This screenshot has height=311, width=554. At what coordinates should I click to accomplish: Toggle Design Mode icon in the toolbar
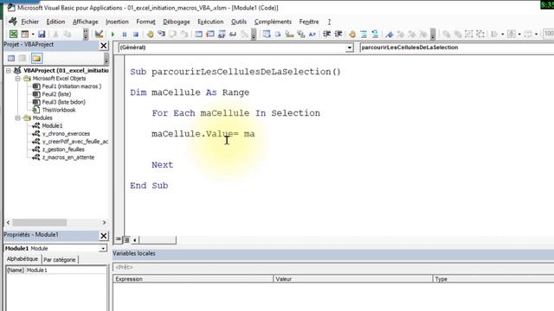pos(99,34)
